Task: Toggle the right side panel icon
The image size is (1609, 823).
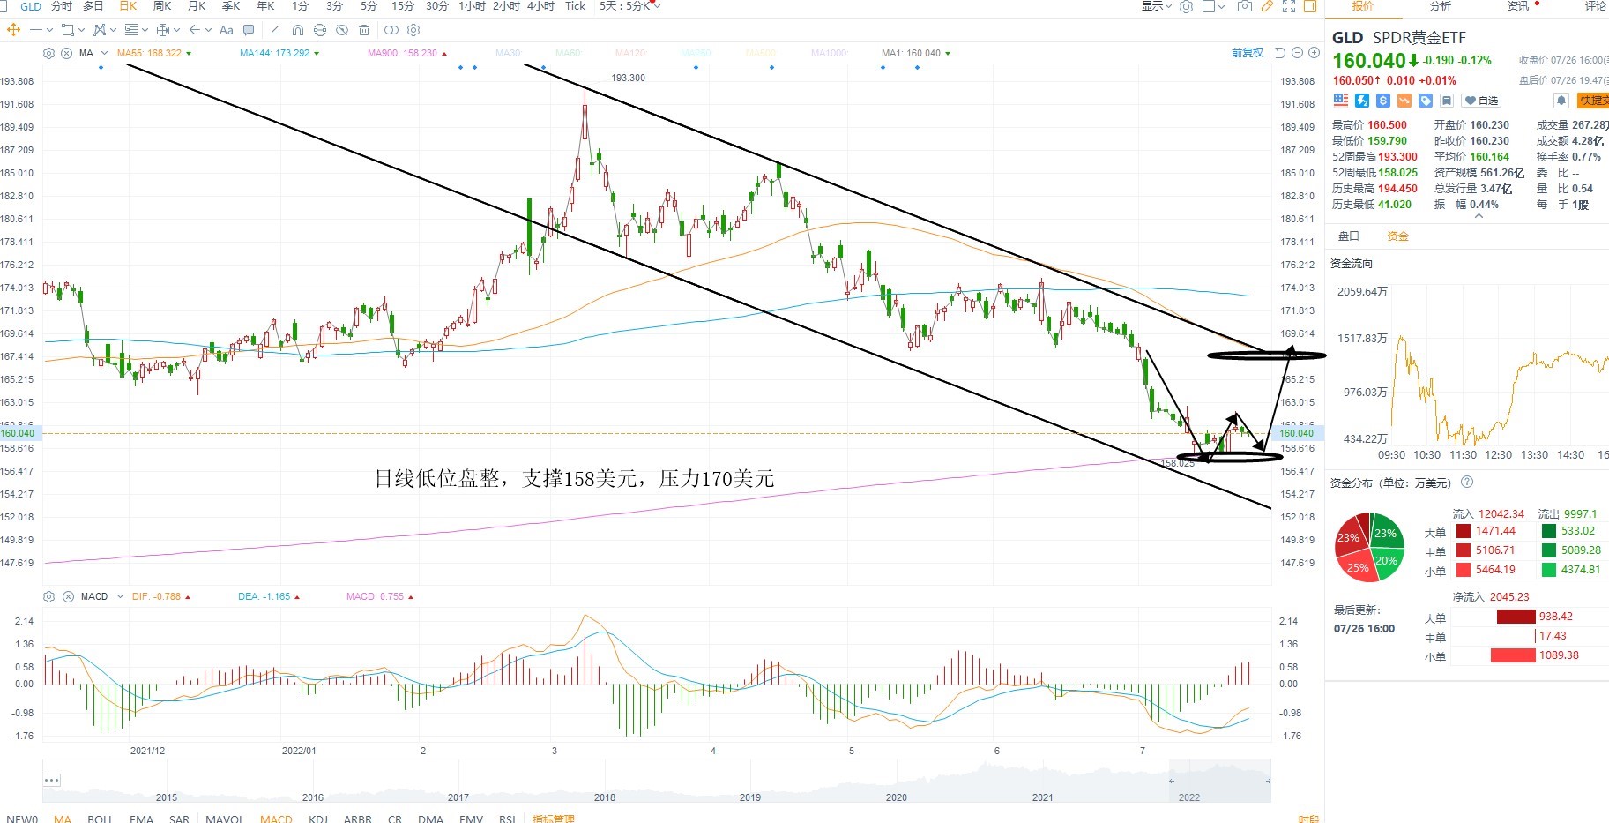Action: (x=1310, y=6)
